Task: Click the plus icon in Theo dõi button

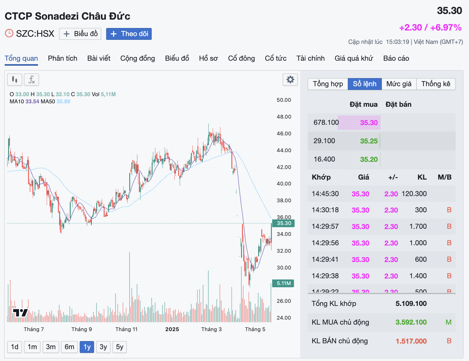Action: pos(114,34)
